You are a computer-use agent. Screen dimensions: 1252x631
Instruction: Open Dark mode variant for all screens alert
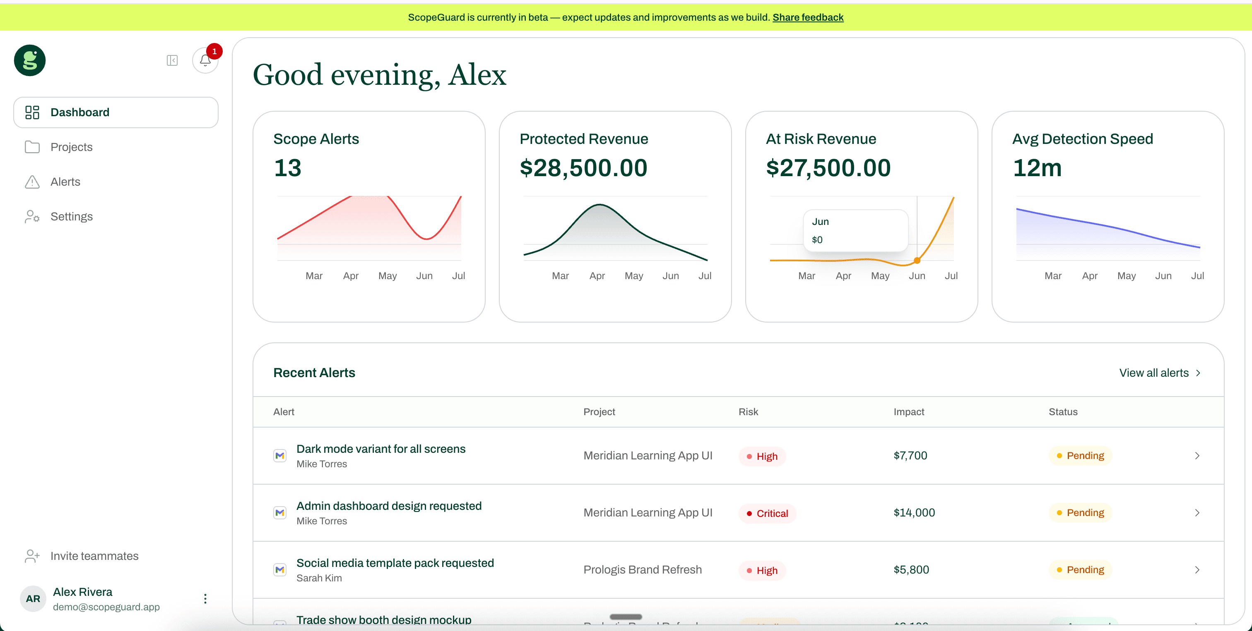click(380, 449)
